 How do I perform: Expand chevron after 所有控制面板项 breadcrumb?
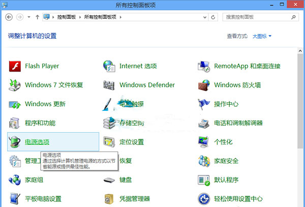point(120,17)
